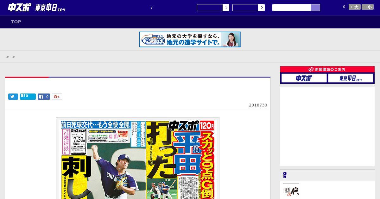Open the 中スポ logo in header
Viewport: 380px width, 199px height.
tap(20, 8)
